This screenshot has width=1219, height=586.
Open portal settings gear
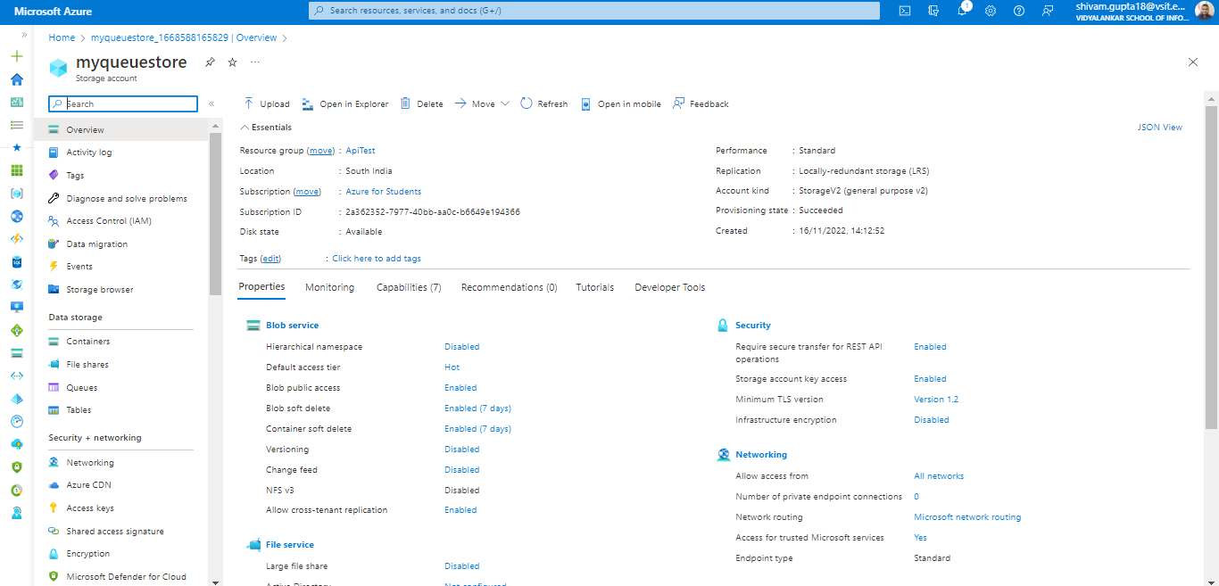tap(991, 11)
